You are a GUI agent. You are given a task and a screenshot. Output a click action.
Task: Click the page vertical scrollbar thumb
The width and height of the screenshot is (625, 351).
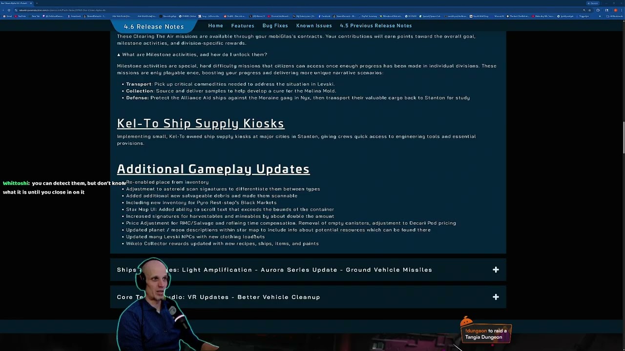[623, 137]
